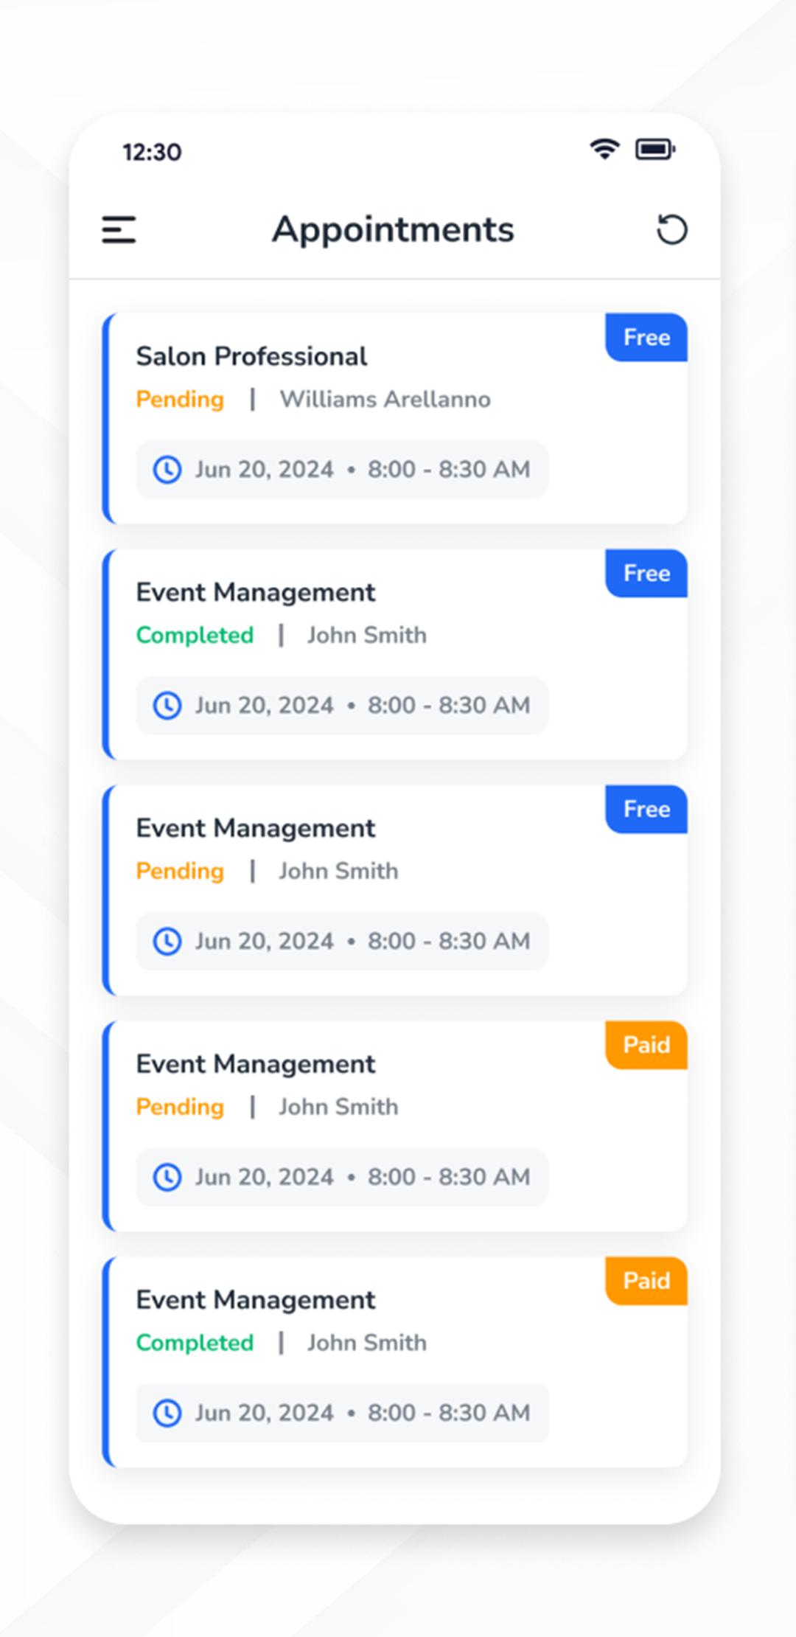Click the Free badge on Salon Professional
The width and height of the screenshot is (796, 1637).
click(x=646, y=338)
